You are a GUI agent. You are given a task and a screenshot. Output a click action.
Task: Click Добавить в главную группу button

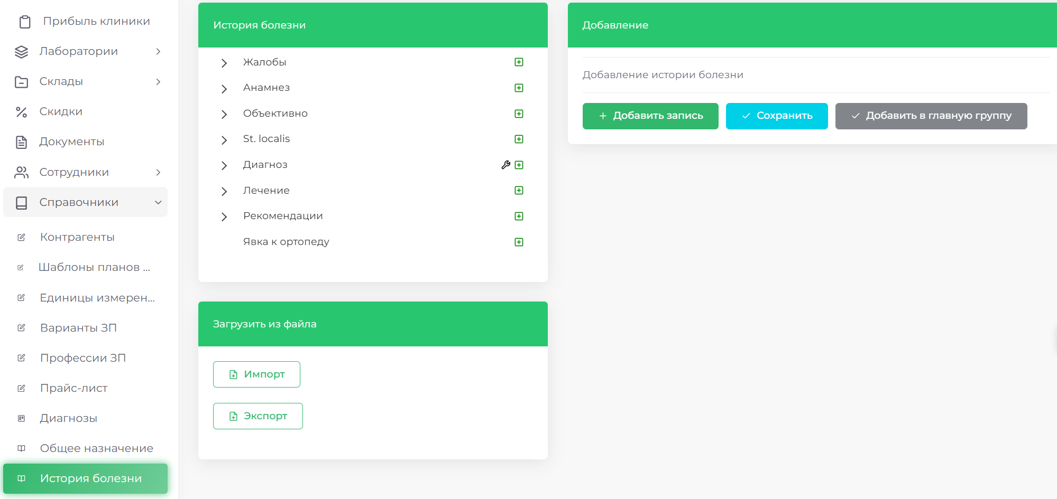pos(931,116)
